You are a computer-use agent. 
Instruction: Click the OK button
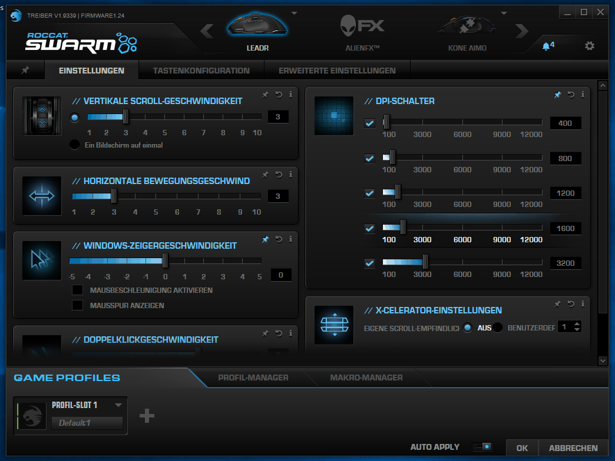pos(522,448)
